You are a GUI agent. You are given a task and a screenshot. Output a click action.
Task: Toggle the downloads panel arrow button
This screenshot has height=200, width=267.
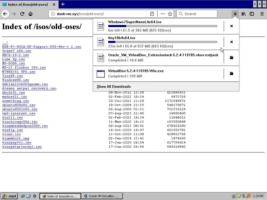click(235, 14)
